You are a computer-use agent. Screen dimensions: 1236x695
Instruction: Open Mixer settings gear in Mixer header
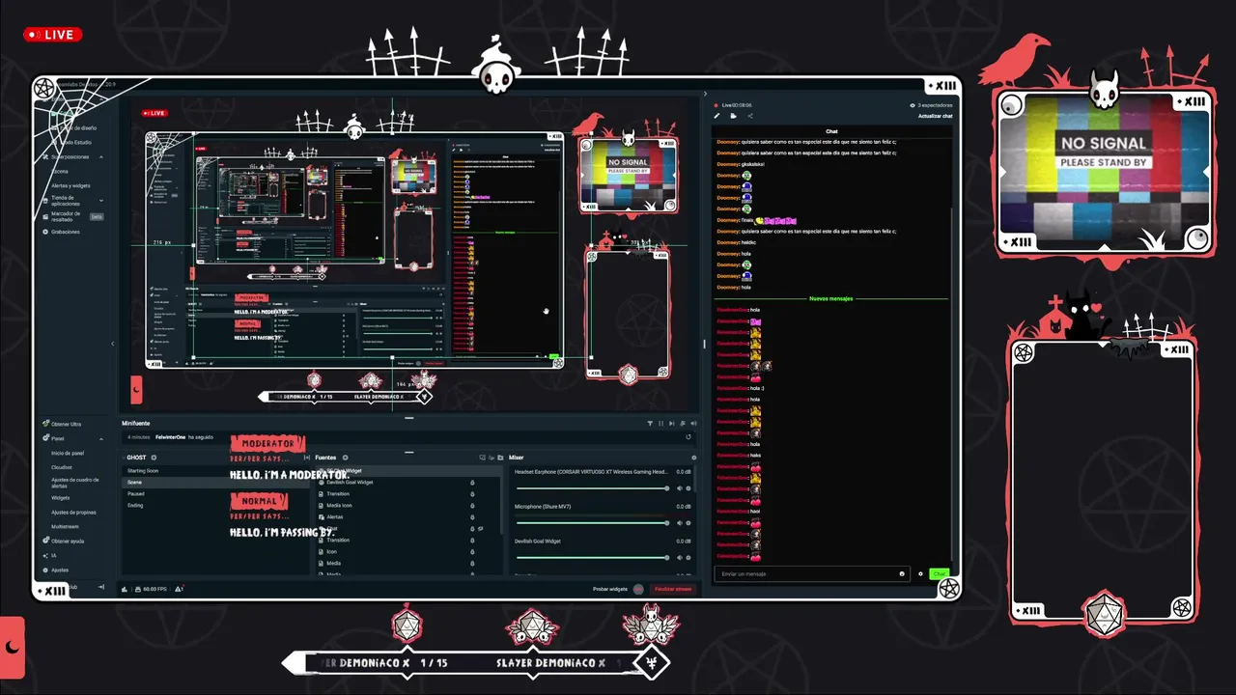[693, 458]
